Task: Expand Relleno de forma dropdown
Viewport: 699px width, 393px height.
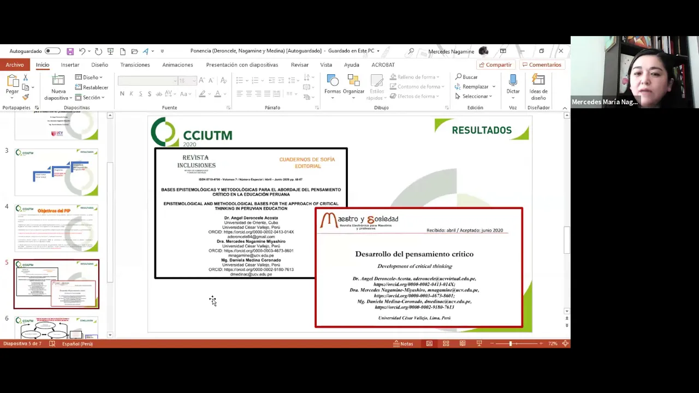Action: (416, 77)
